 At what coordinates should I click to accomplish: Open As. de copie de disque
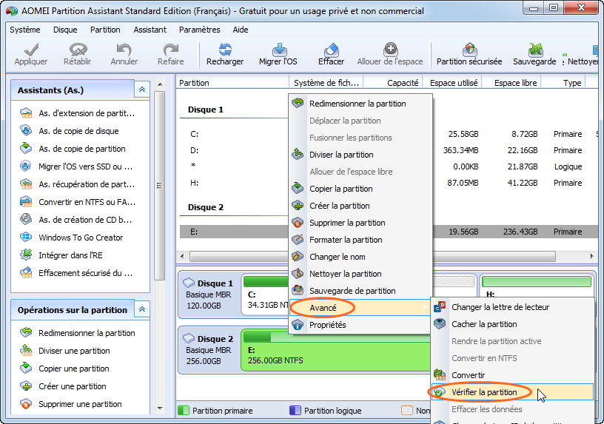click(70, 131)
